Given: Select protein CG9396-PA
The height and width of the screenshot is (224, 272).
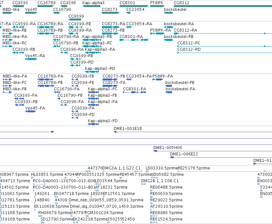Looking at the screenshot, I should pyautogui.click(x=72, y=101).
